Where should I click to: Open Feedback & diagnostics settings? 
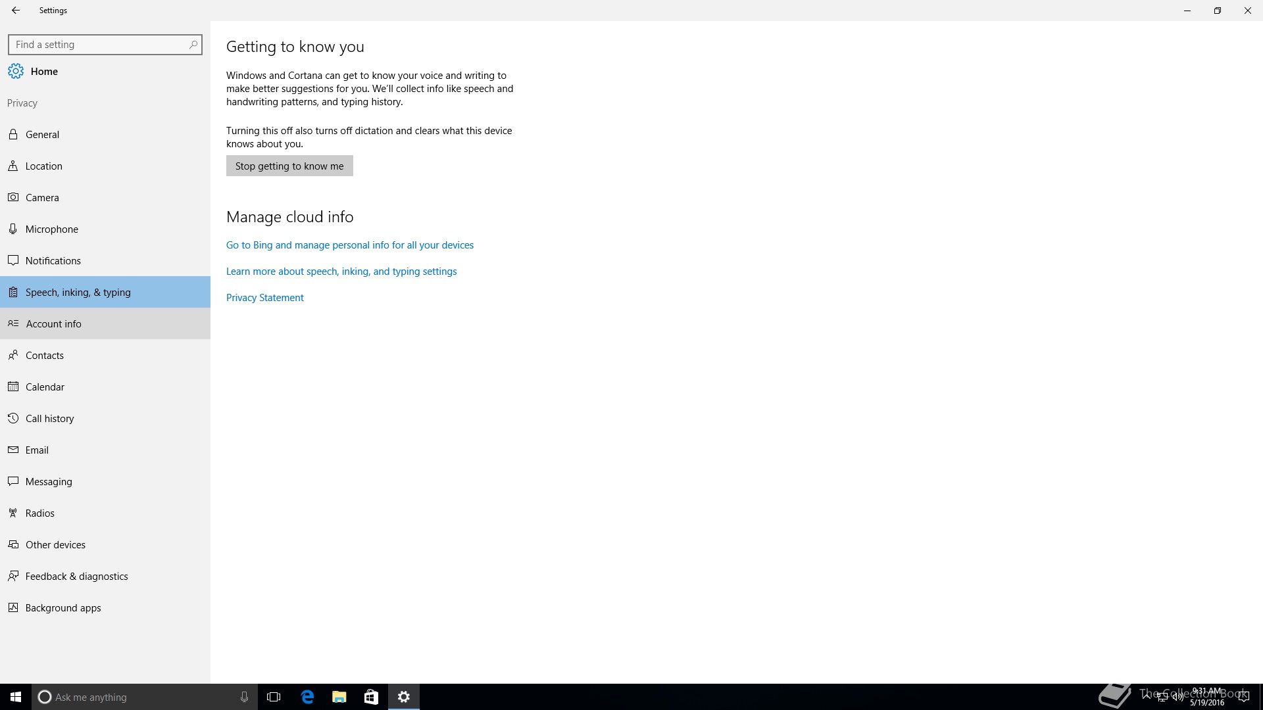pos(76,577)
